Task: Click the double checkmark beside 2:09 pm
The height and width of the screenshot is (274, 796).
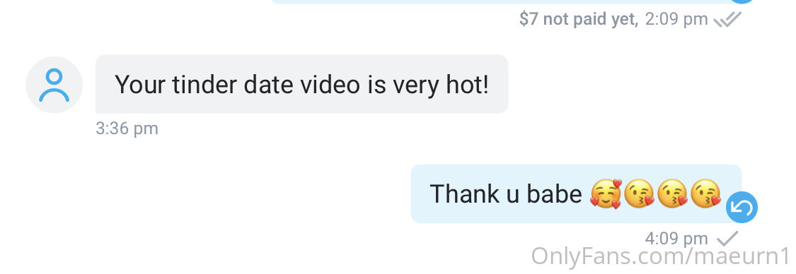Action: tap(727, 20)
